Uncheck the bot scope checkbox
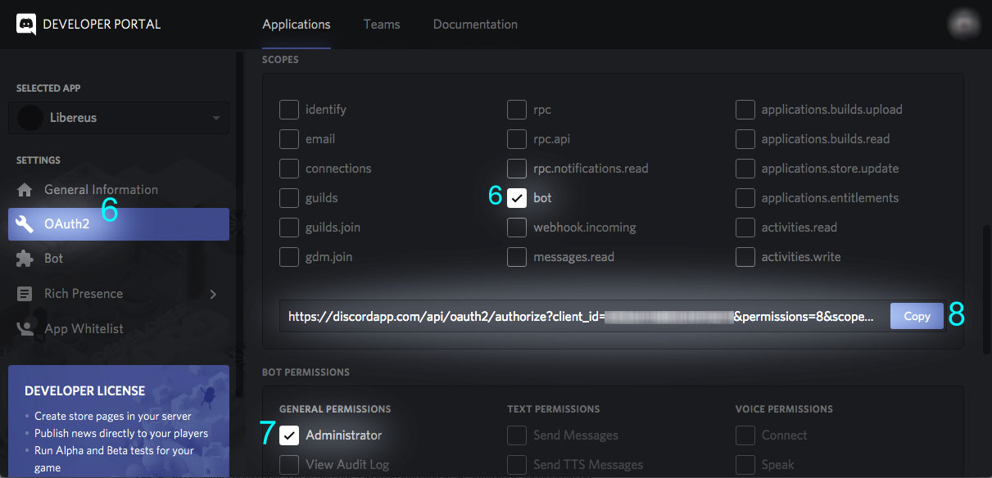Viewport: 992px width, 478px height. 517,198
